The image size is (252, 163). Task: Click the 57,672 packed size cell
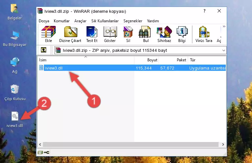167,68
